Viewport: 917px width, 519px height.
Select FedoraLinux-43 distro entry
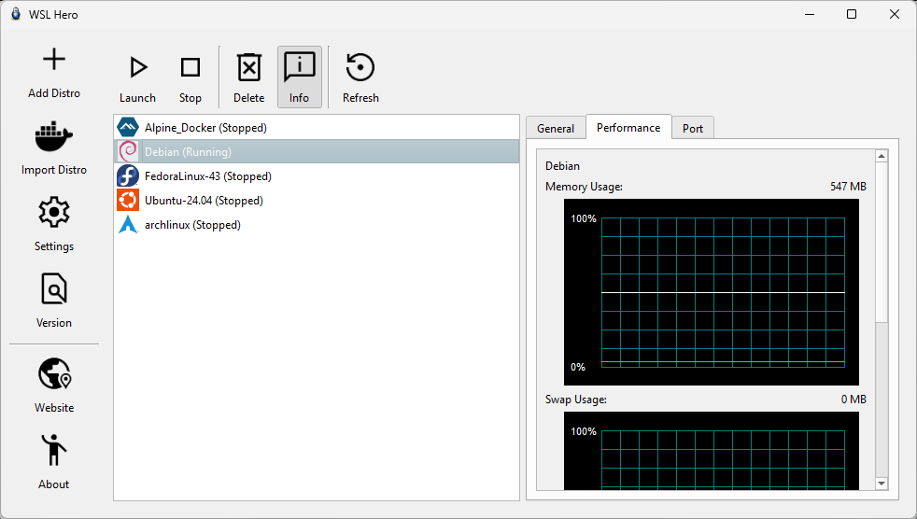pyautogui.click(x=207, y=175)
